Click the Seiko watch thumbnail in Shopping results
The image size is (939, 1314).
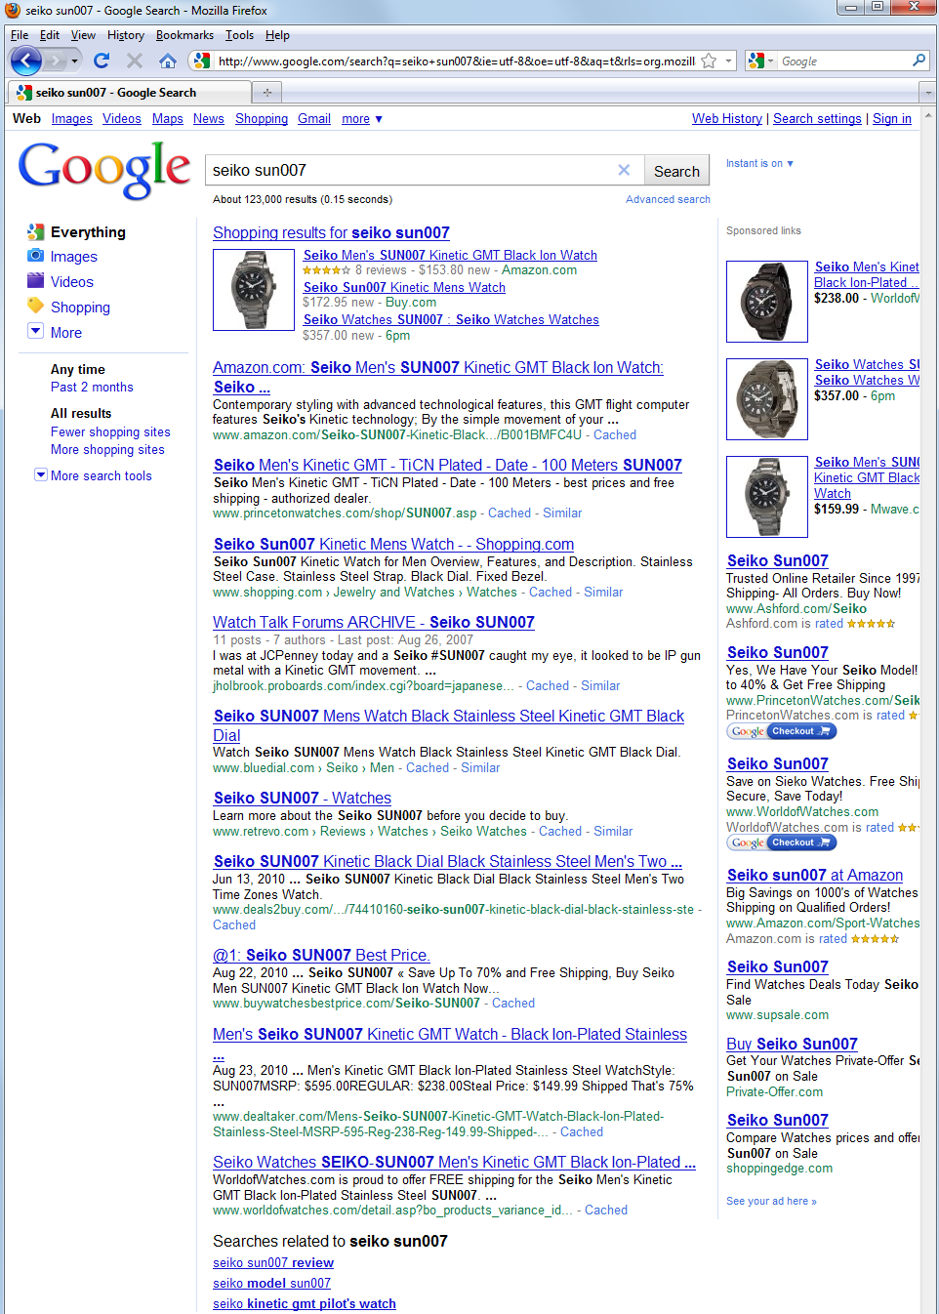254,290
